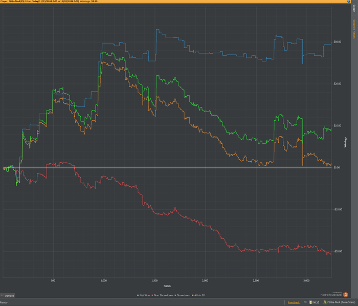Switch to the Graph side tab
This screenshot has height=306, width=358.
pos(354,9)
